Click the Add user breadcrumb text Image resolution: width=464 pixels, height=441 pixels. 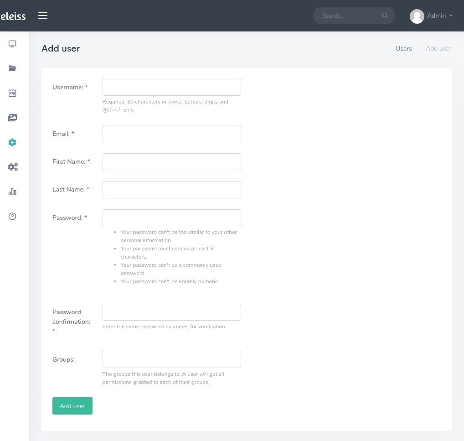tap(438, 49)
